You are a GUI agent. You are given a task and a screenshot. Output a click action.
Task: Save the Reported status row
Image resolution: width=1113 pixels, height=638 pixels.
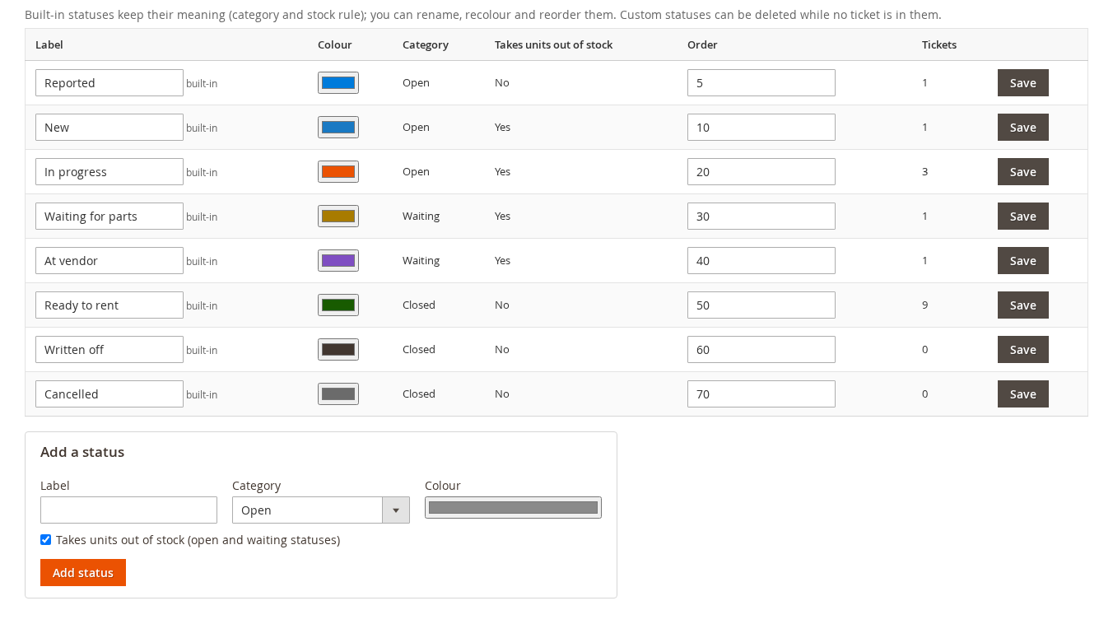tap(1023, 83)
